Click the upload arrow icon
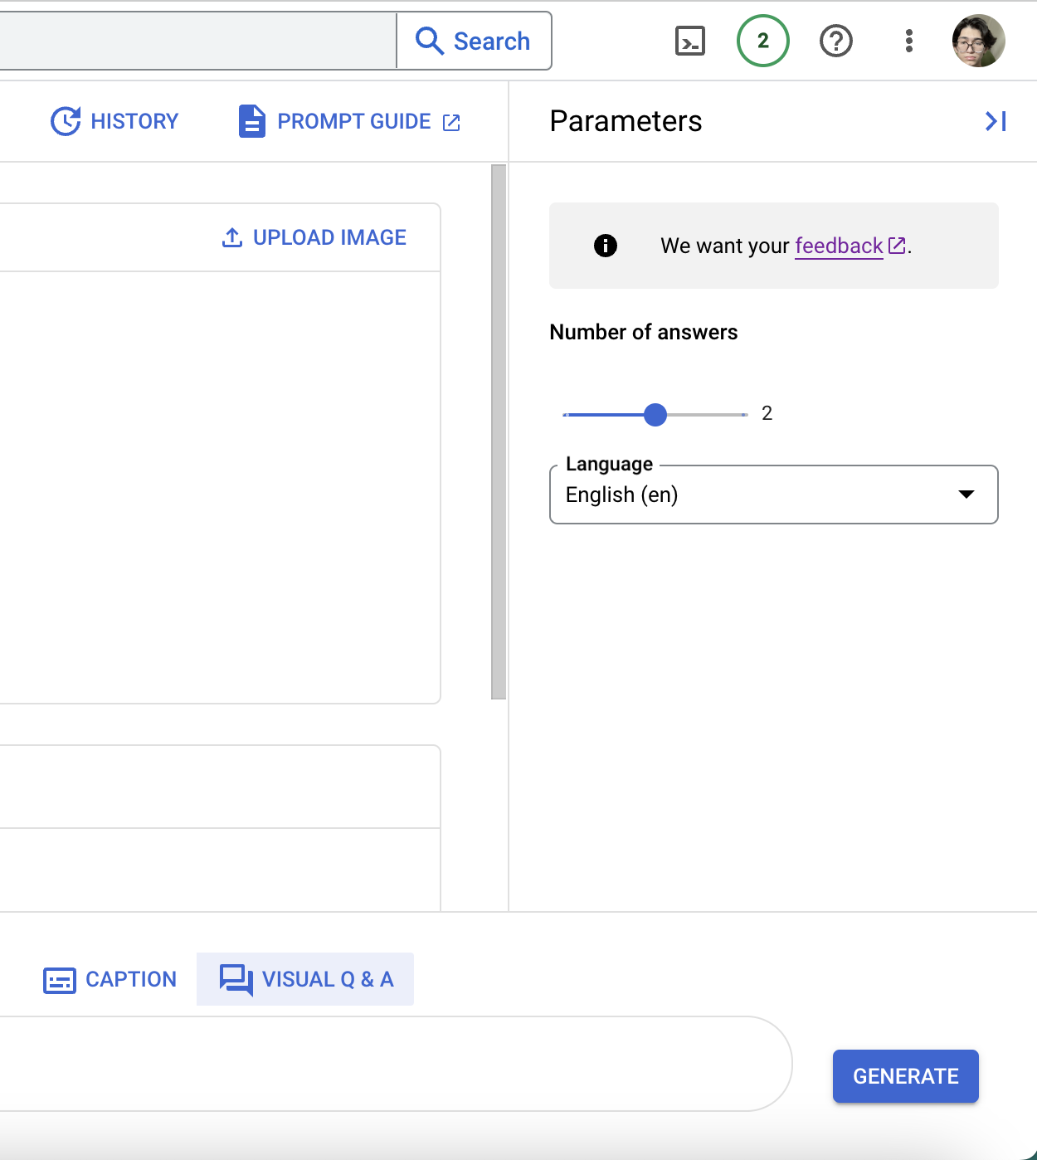This screenshot has height=1160, width=1037. pos(232,238)
